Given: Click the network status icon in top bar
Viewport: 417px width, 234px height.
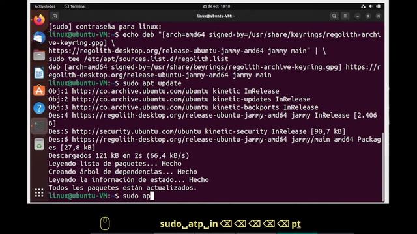Looking at the screenshot, I should pos(364,6).
